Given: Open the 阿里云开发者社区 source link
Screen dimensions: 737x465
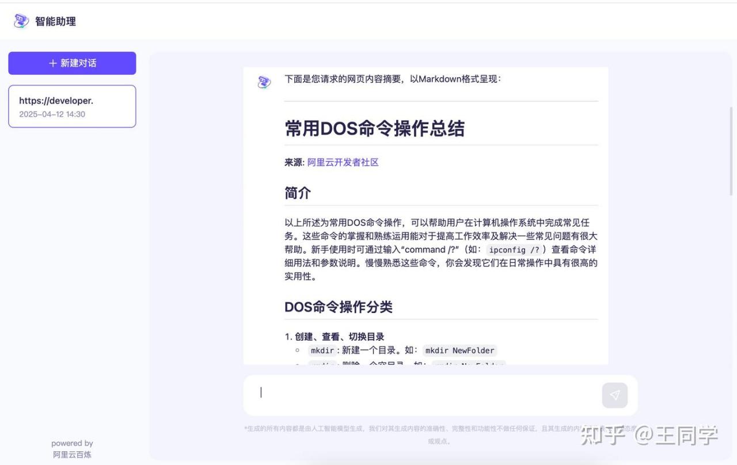Looking at the screenshot, I should 343,162.
